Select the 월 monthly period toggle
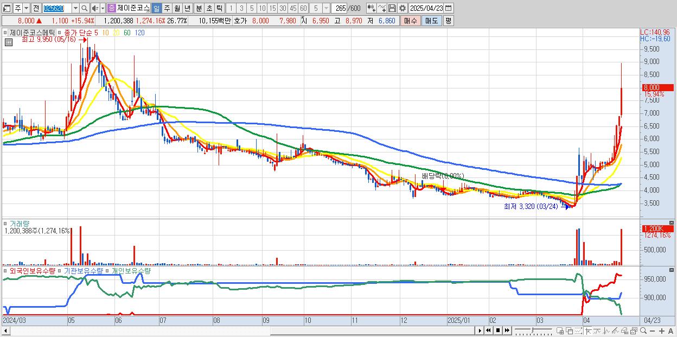Viewport: 677px width, 337px height. [177, 8]
